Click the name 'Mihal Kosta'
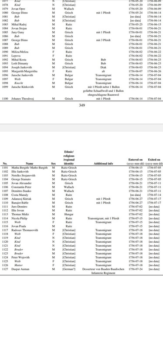This screenshot has height=348, width=163. point(19,60)
